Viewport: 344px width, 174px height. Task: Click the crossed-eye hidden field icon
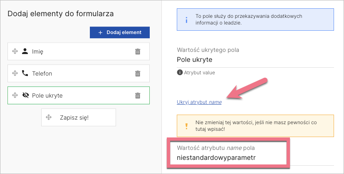[x=25, y=96]
